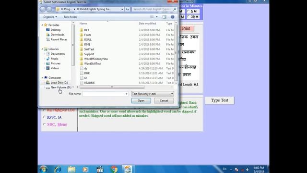Click the Type Test button
The width and height of the screenshot is (307, 173).
[x=220, y=100]
